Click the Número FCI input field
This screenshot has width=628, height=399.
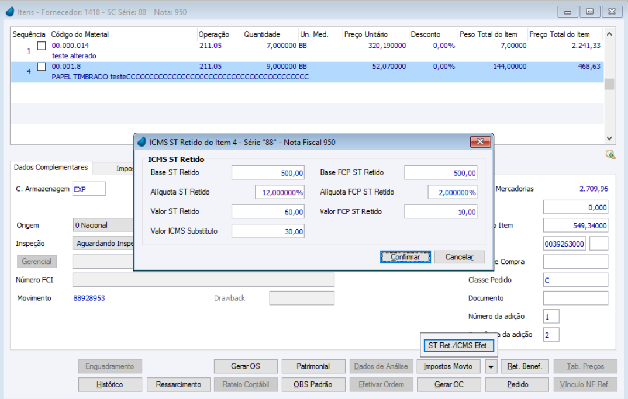click(x=203, y=280)
